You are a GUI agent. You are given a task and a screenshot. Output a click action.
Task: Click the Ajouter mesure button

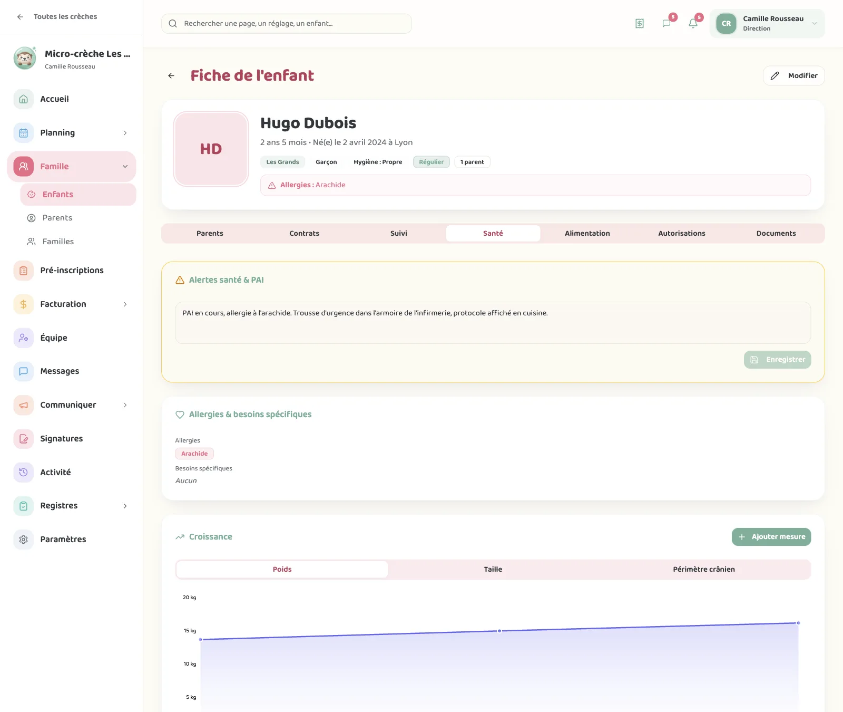point(771,537)
